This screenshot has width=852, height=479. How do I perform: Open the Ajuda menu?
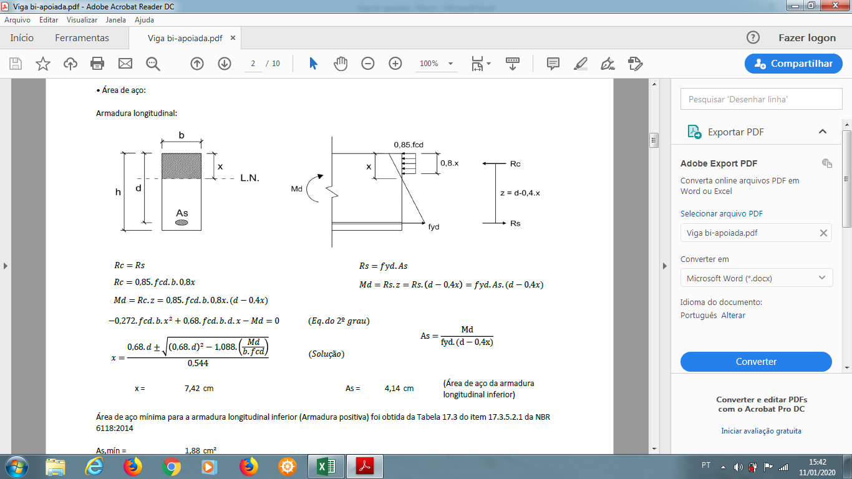point(144,20)
